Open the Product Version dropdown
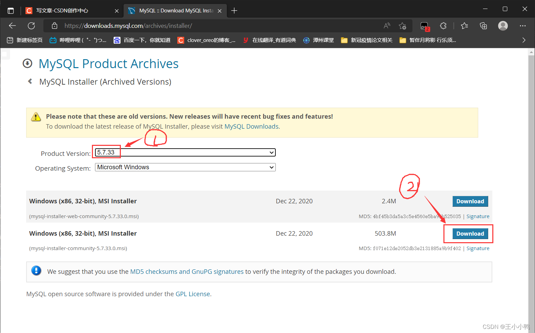 [x=185, y=152]
